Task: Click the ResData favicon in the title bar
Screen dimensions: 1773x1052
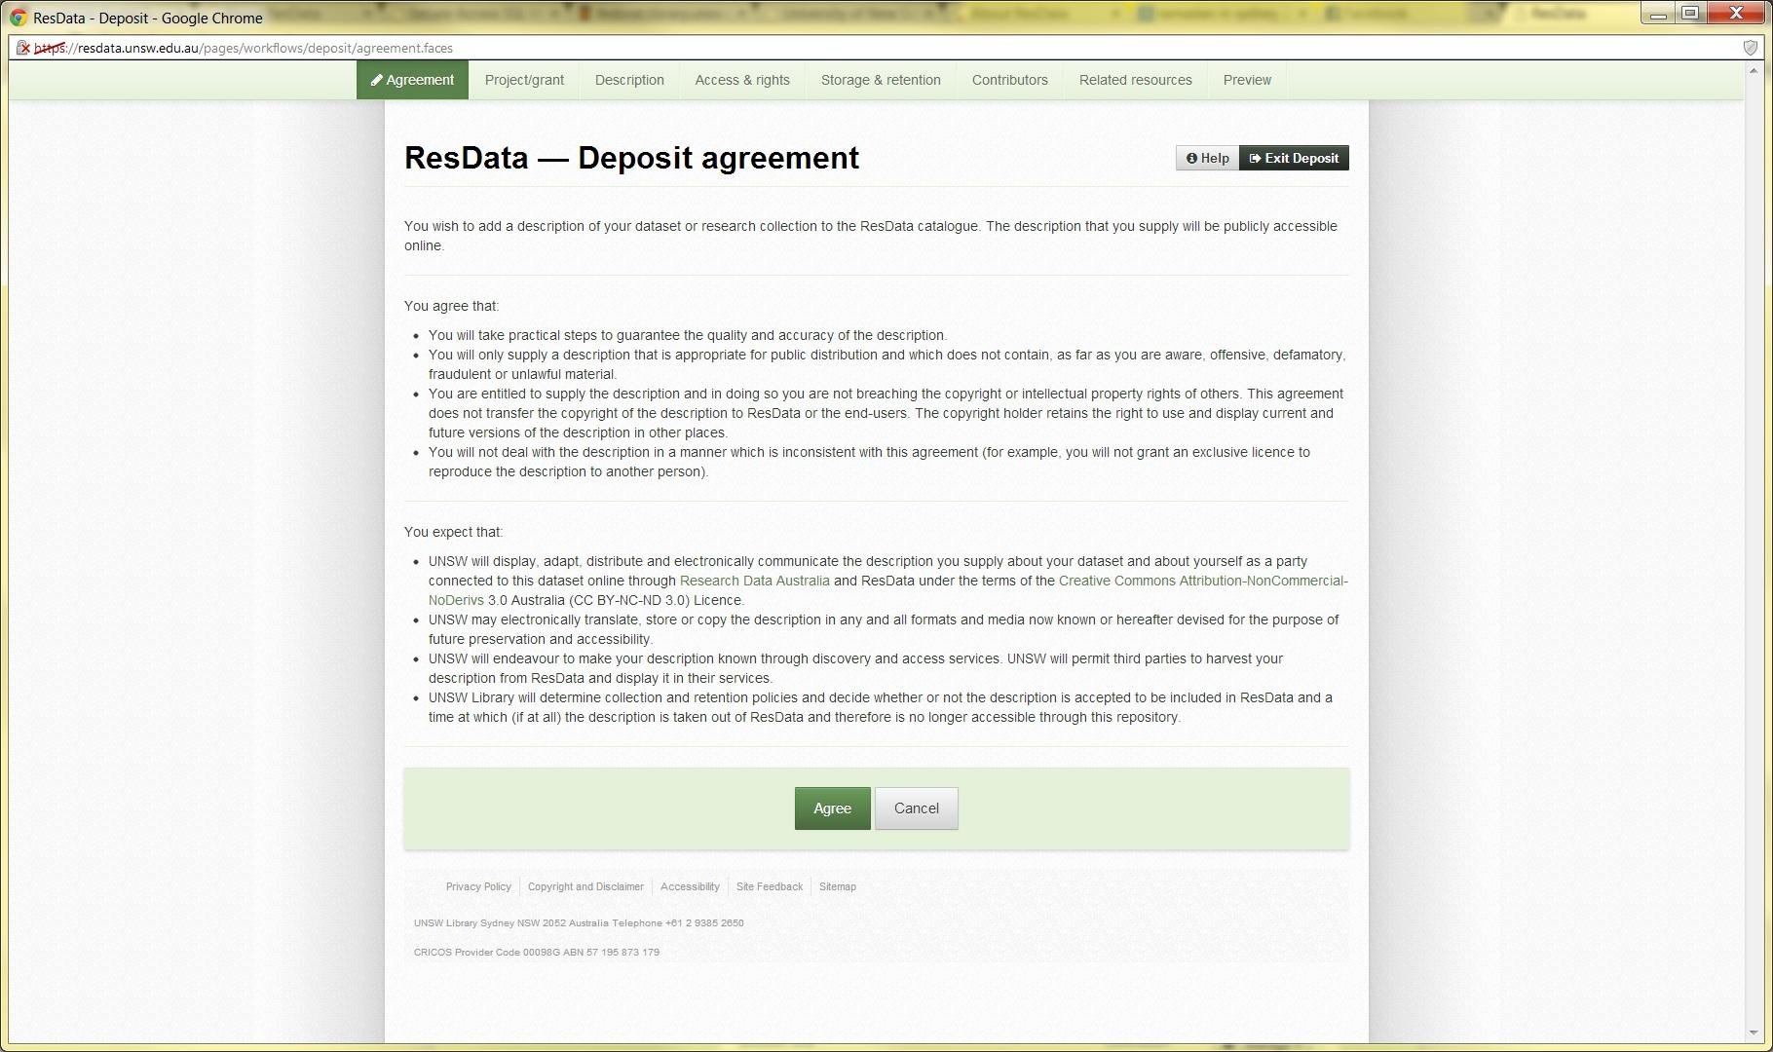Action: (16, 17)
